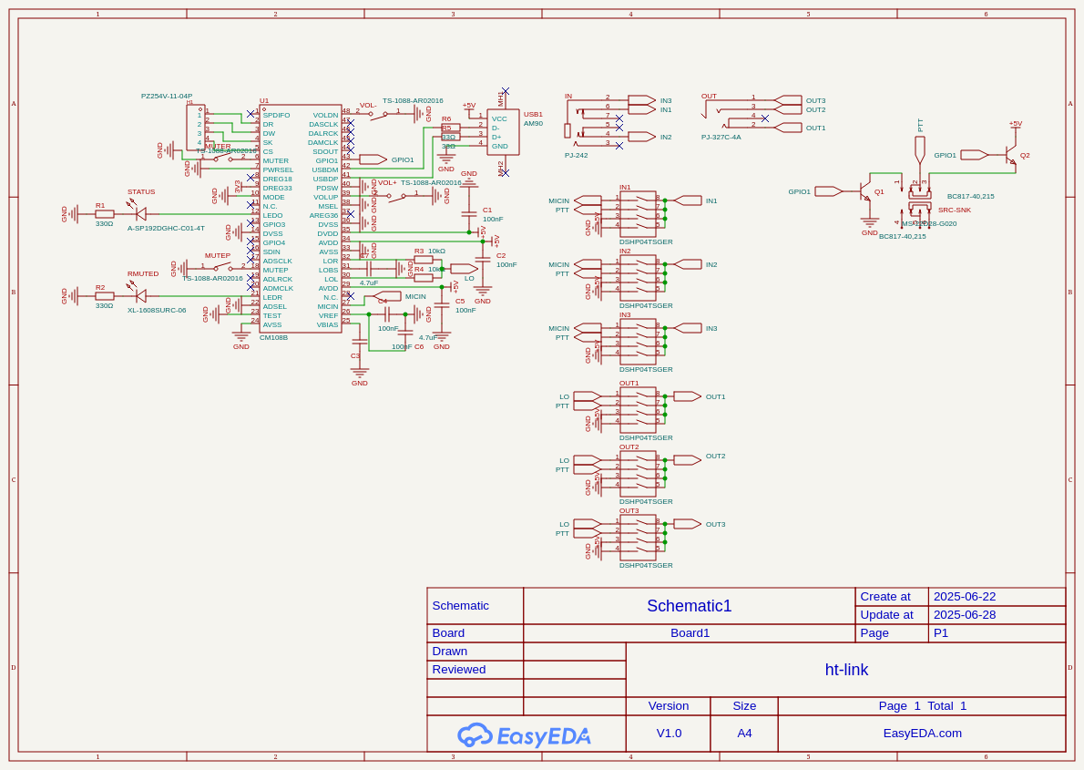Click the STATUS LED diode symbol
This screenshot has height=770, width=1084.
tap(140, 214)
